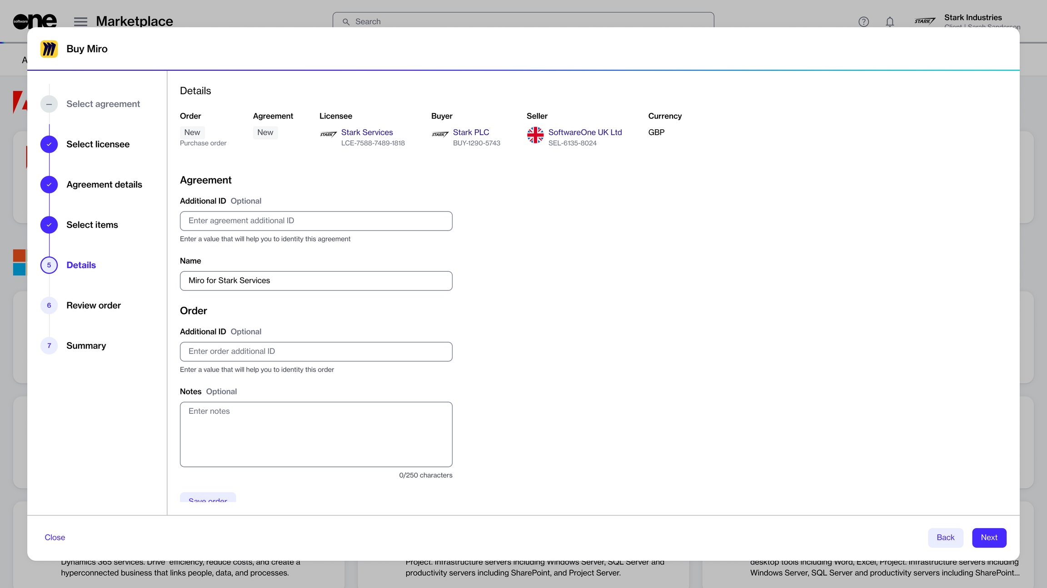Go to Select licensee step
The width and height of the screenshot is (1047, 588).
(x=98, y=144)
